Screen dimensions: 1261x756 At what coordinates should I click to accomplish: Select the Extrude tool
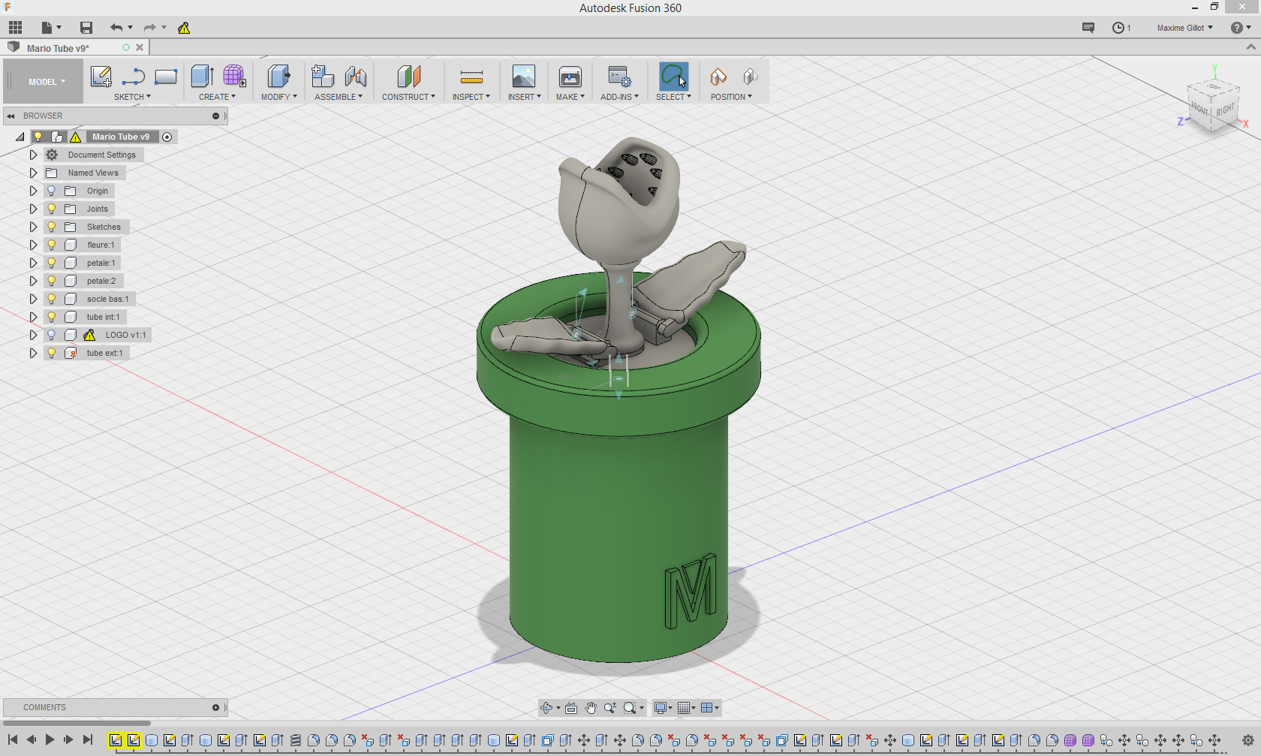(202, 77)
